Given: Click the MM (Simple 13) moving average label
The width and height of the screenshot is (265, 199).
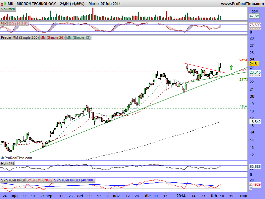Looking at the screenshot, I should click(x=78, y=37).
